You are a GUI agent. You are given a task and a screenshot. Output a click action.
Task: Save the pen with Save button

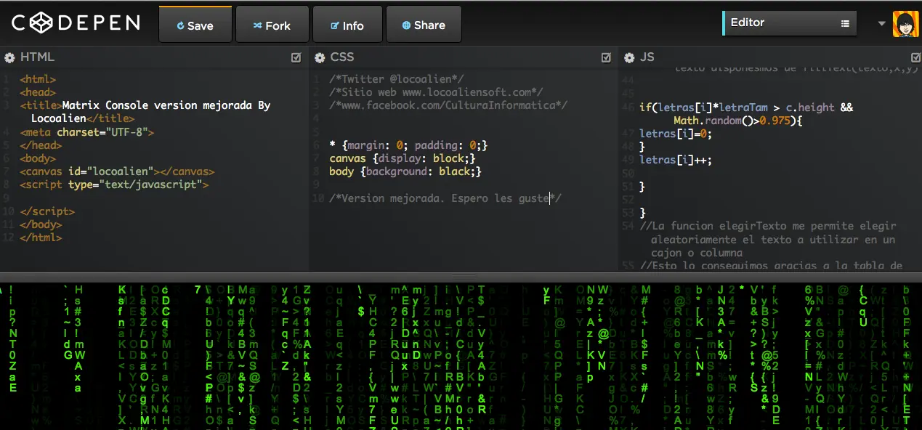click(x=195, y=25)
